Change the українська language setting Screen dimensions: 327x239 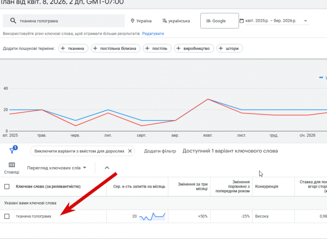click(176, 21)
